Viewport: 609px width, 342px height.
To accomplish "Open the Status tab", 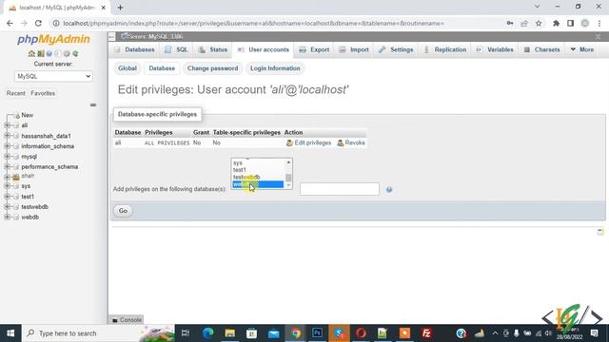I will coord(213,49).
